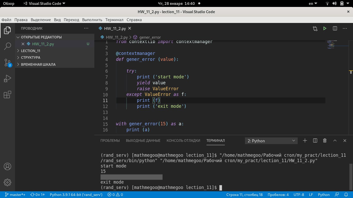Open the Explorer view in activity bar

click(7, 30)
